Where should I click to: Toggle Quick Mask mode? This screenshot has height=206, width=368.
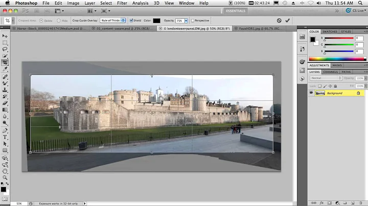coord(5,199)
